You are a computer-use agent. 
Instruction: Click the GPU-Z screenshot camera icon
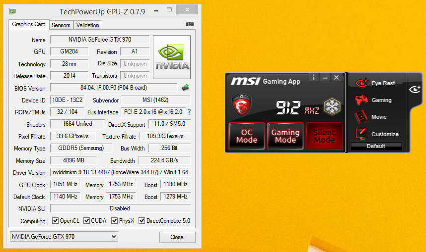[x=189, y=24]
